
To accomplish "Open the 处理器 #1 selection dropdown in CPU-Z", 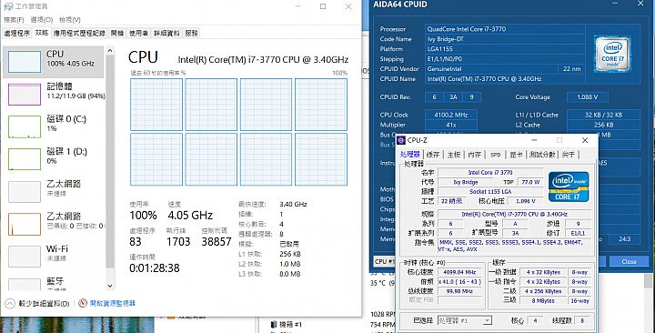I will pos(465,320).
